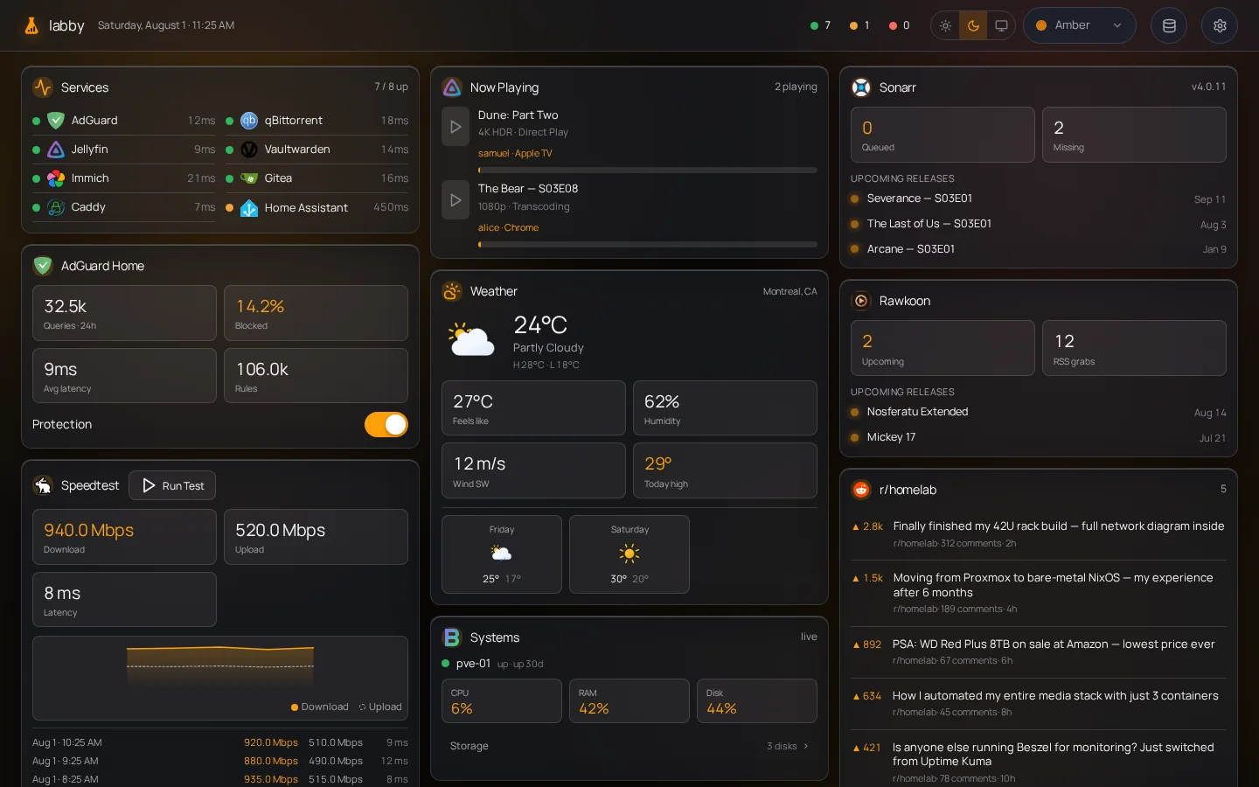Run the Speedtest with Run Test
Image resolution: width=1259 pixels, height=787 pixels.
172,485
